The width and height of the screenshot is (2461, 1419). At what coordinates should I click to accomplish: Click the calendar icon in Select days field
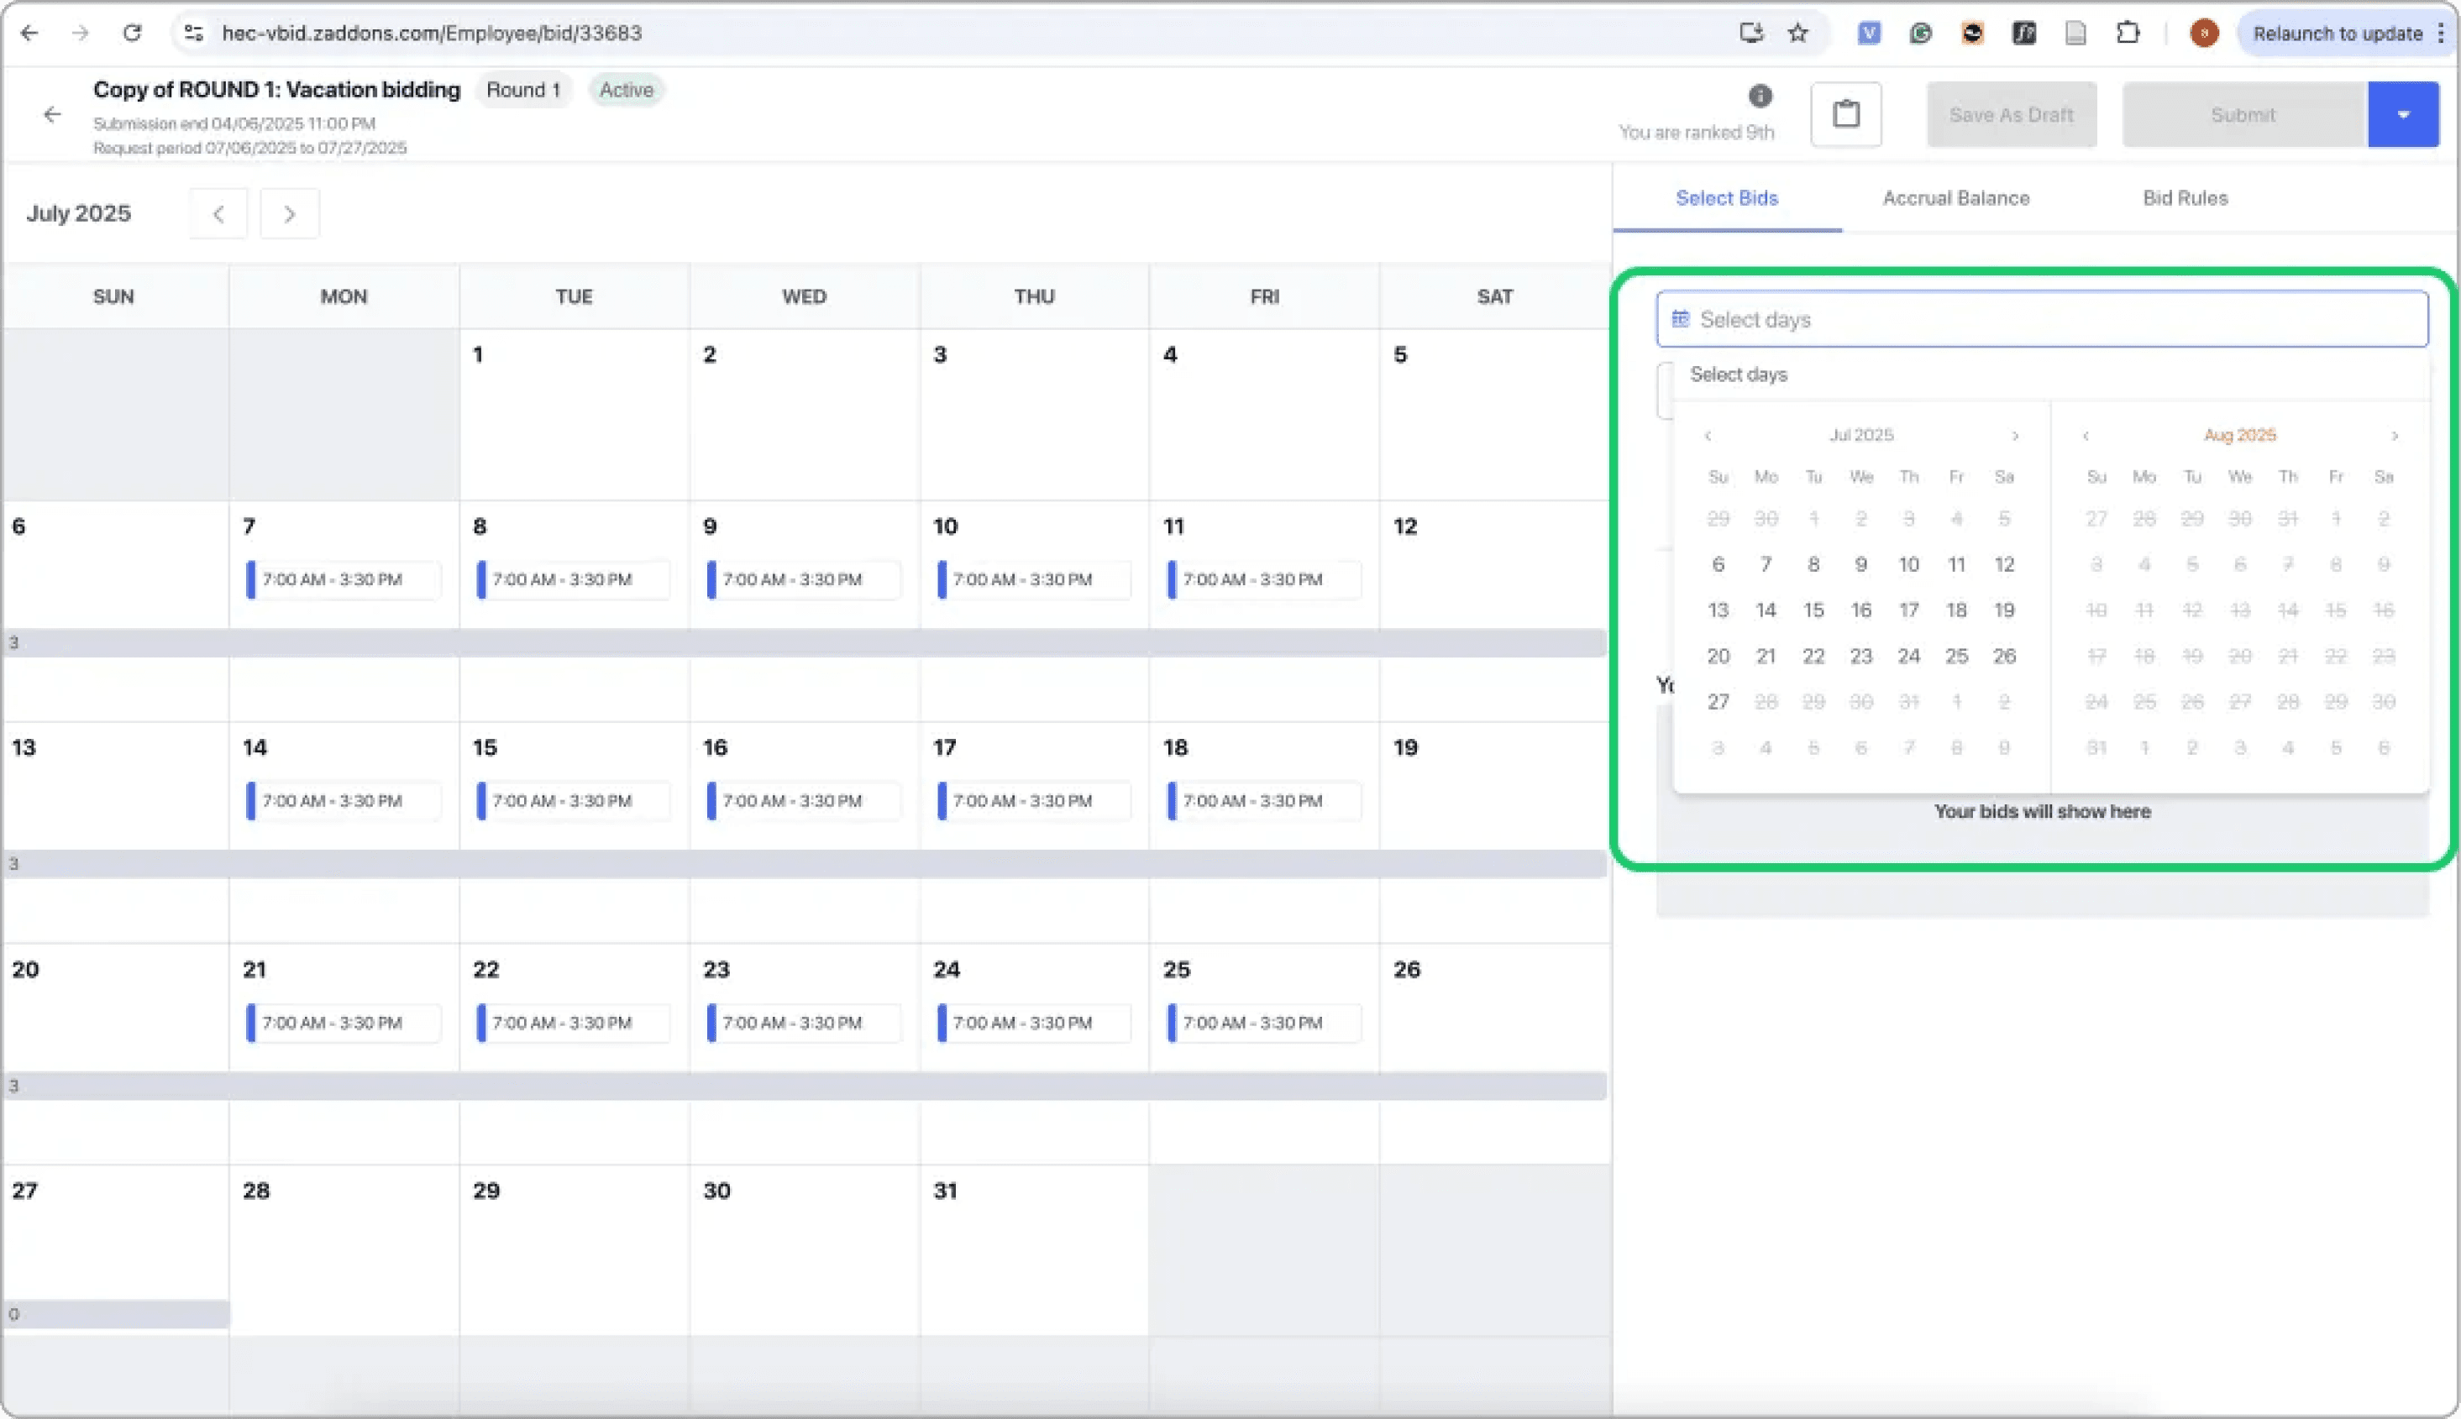(x=1679, y=320)
